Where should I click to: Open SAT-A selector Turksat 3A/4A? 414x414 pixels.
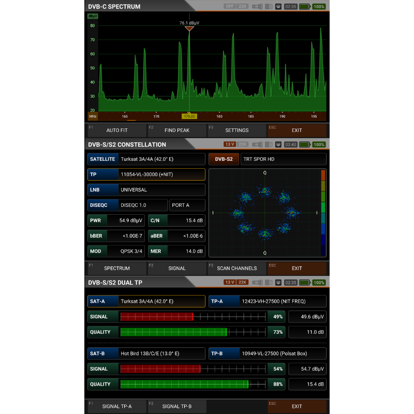pos(146,301)
